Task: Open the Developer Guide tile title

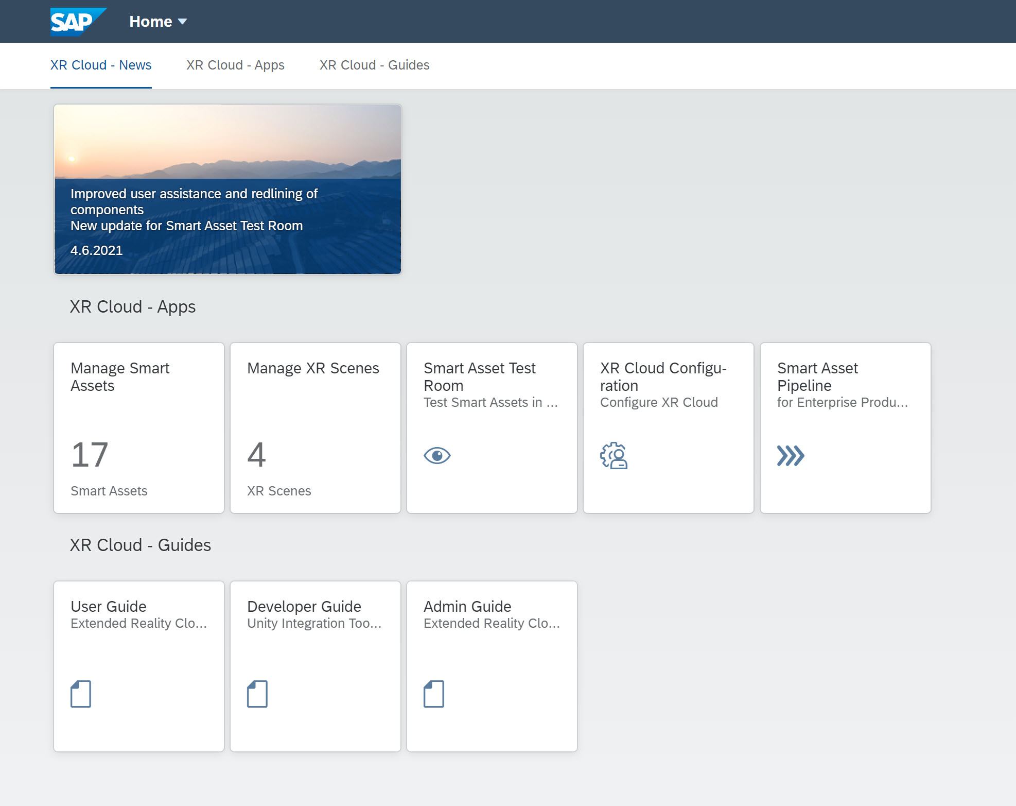Action: tap(304, 606)
